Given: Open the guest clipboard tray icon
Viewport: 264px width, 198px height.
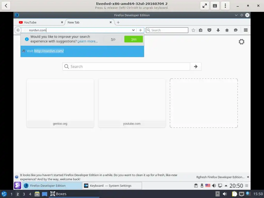Looking at the screenshot, I should [x=196, y=186].
